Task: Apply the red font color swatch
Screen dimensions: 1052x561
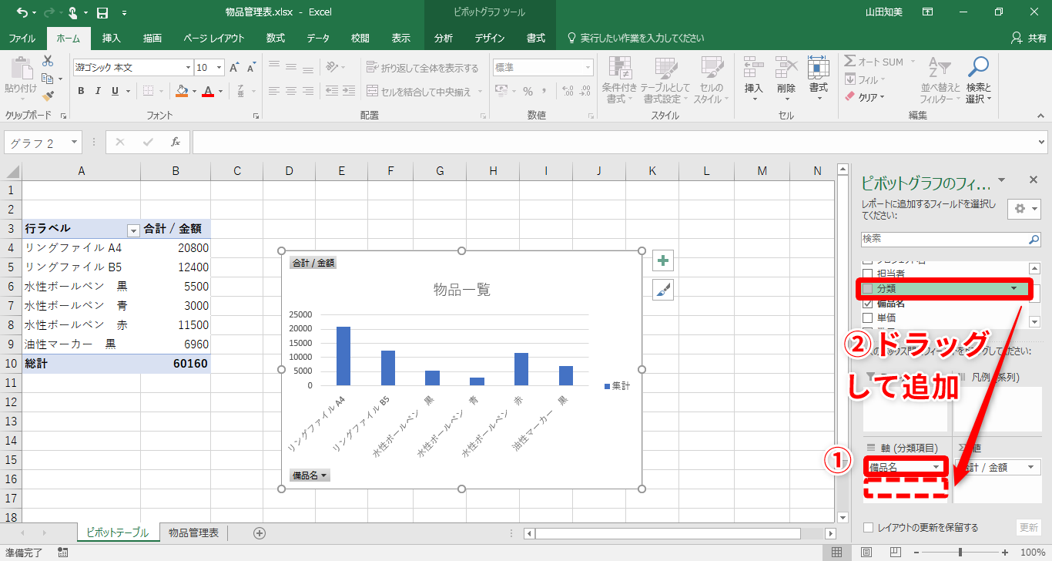Action: point(208,91)
